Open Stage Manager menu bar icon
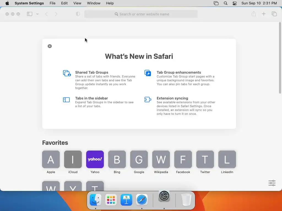The image size is (282, 211). point(216,3)
